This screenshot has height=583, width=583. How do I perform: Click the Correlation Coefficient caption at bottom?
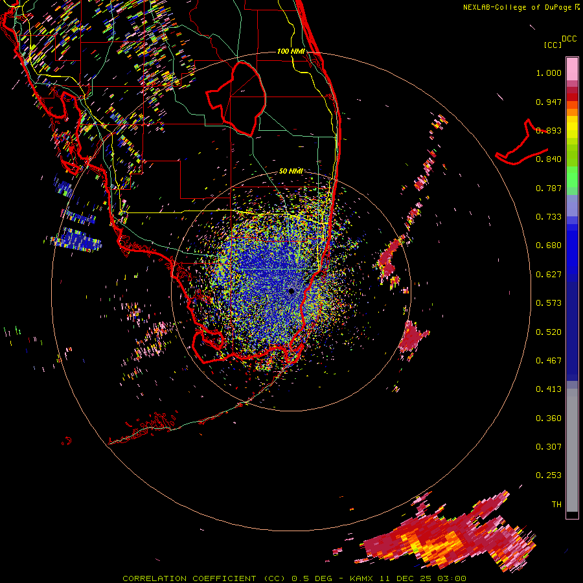294,578
